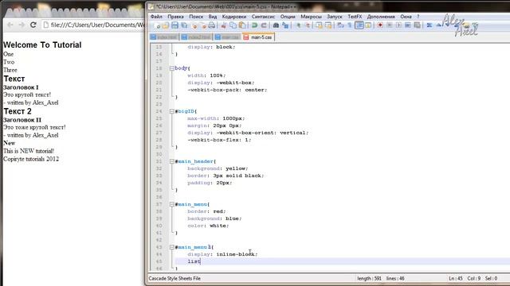The width and height of the screenshot is (510, 286).
Task: Switch to the main-5.css tab
Action: [x=258, y=37]
